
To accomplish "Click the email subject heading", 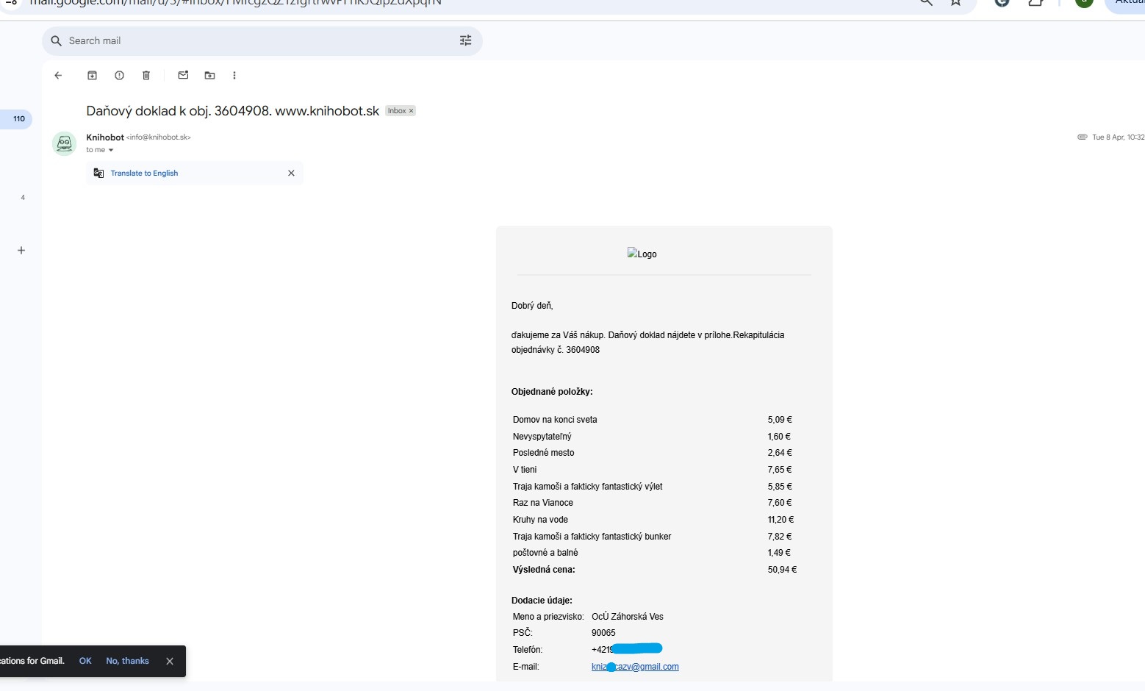I will [232, 111].
